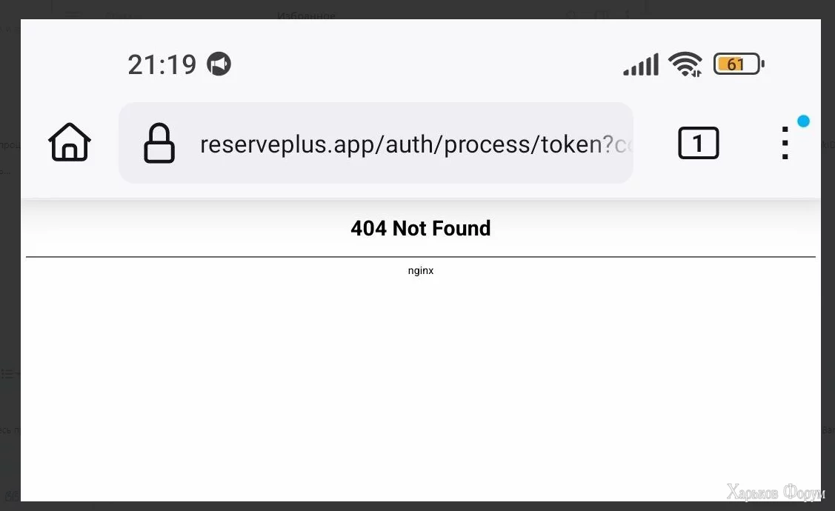
Task: Click the dimmed hamburger menu icon at top left
Action: tap(73, 15)
